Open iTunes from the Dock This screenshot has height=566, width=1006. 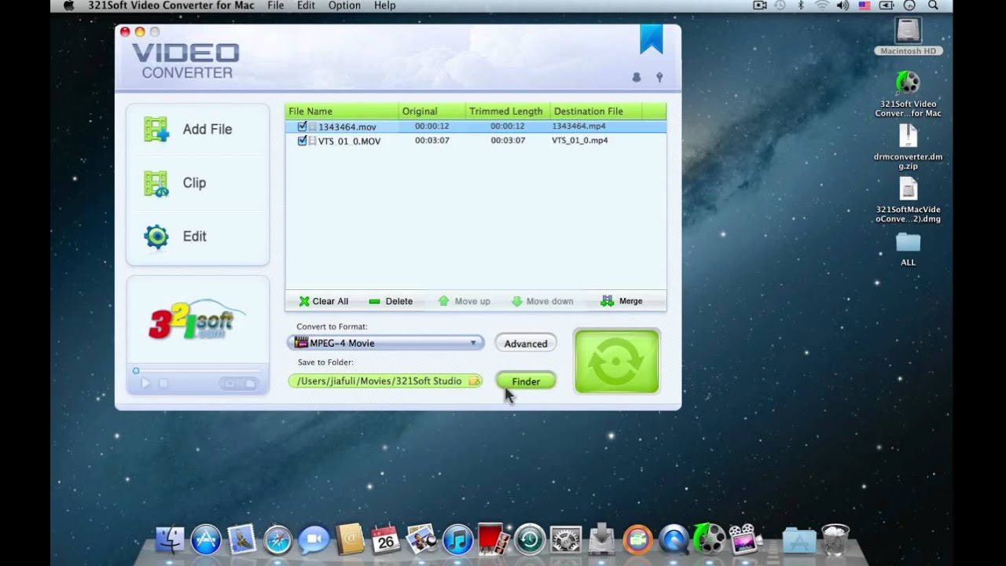[x=457, y=539]
